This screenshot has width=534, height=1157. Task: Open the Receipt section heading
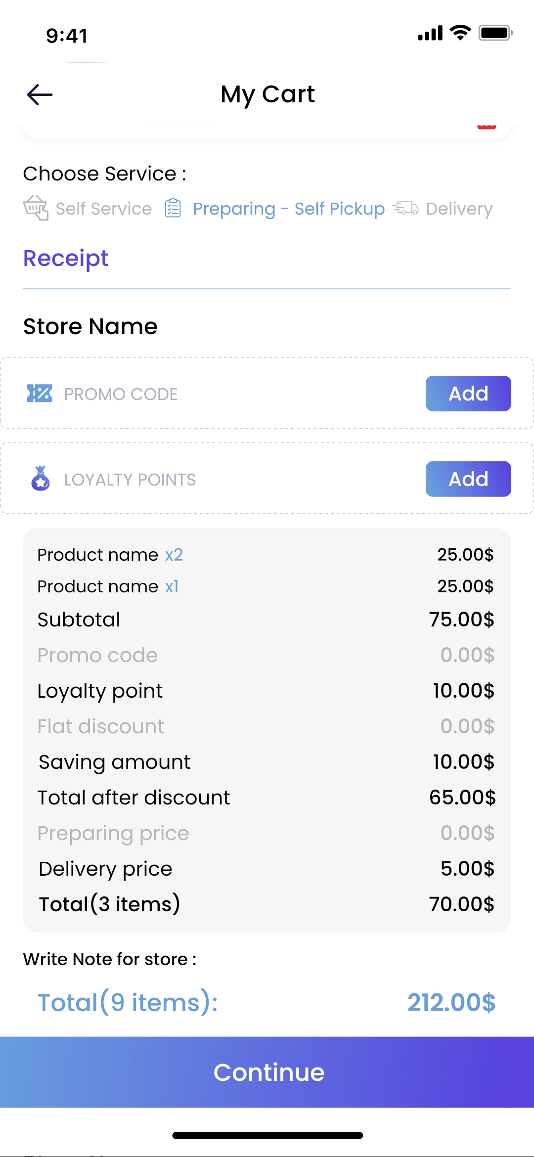[x=66, y=258]
